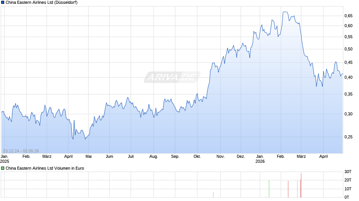Click the Sep. month label on the time axis
Viewport: 359px width, 201px height.
tap(175, 157)
